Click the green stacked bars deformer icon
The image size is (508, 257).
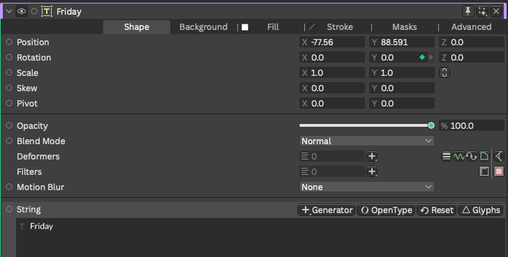[447, 156]
